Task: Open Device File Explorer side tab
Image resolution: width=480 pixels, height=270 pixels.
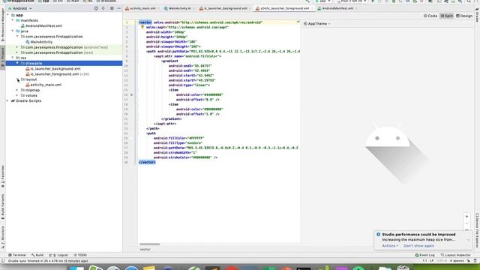Action: point(477,230)
